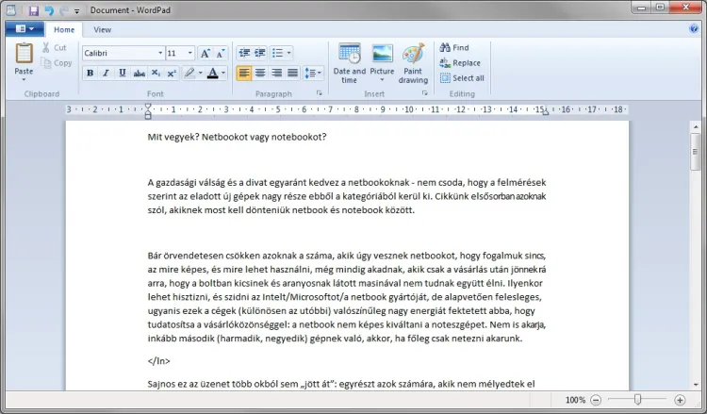Switch to the Home tab
This screenshot has width=707, height=414.
64,30
